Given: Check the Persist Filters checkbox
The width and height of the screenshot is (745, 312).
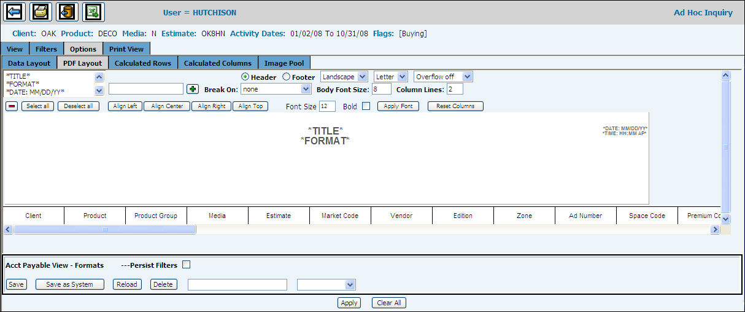Looking at the screenshot, I should [187, 265].
